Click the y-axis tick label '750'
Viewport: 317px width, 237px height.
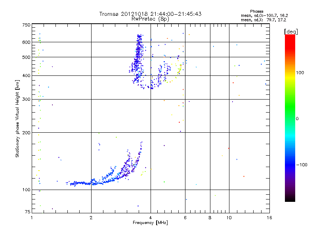(x=26, y=25)
